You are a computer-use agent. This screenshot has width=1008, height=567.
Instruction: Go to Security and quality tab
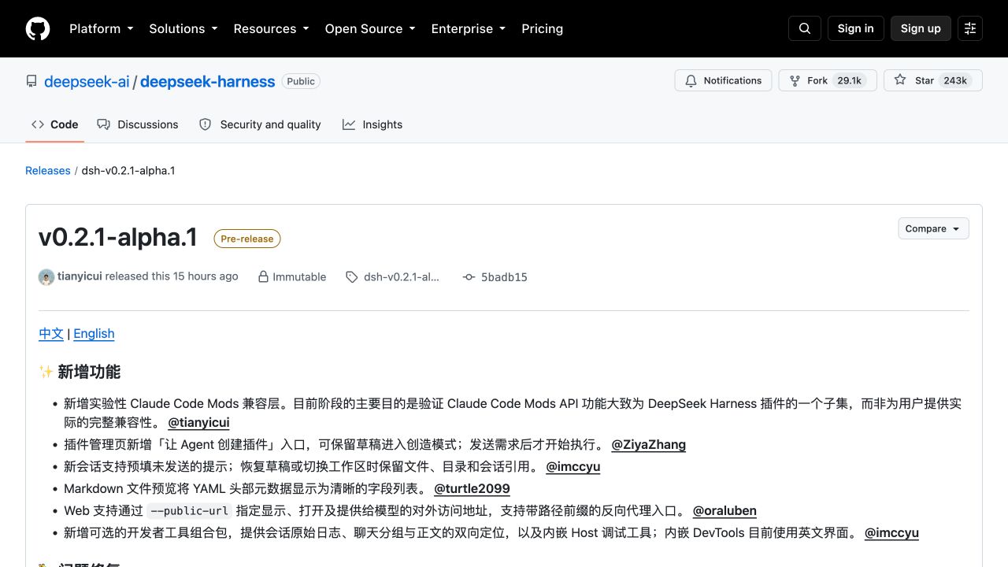(x=260, y=124)
